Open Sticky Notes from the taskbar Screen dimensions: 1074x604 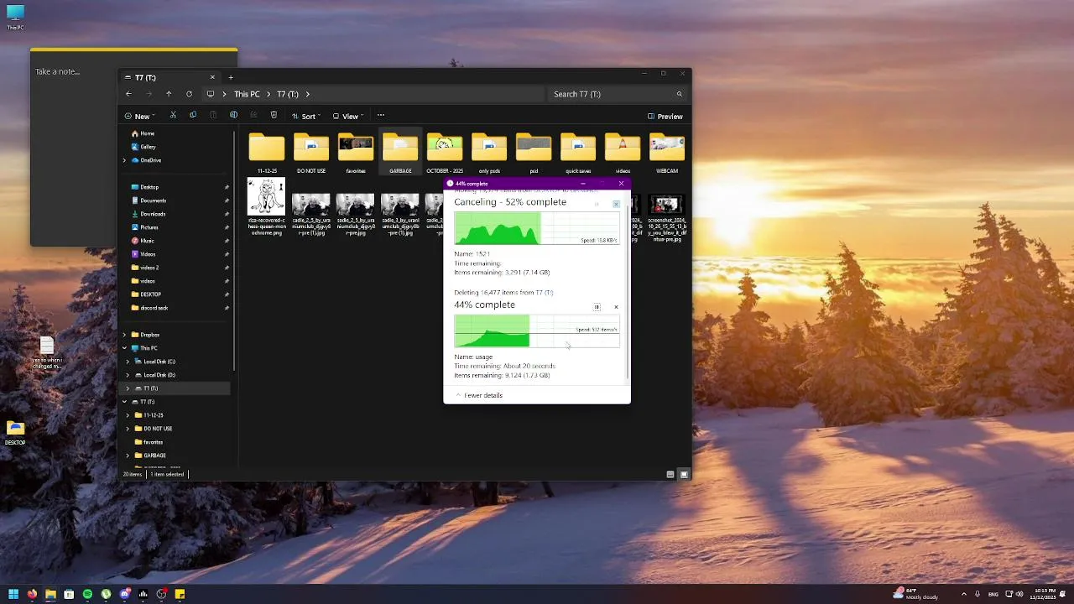coord(180,594)
